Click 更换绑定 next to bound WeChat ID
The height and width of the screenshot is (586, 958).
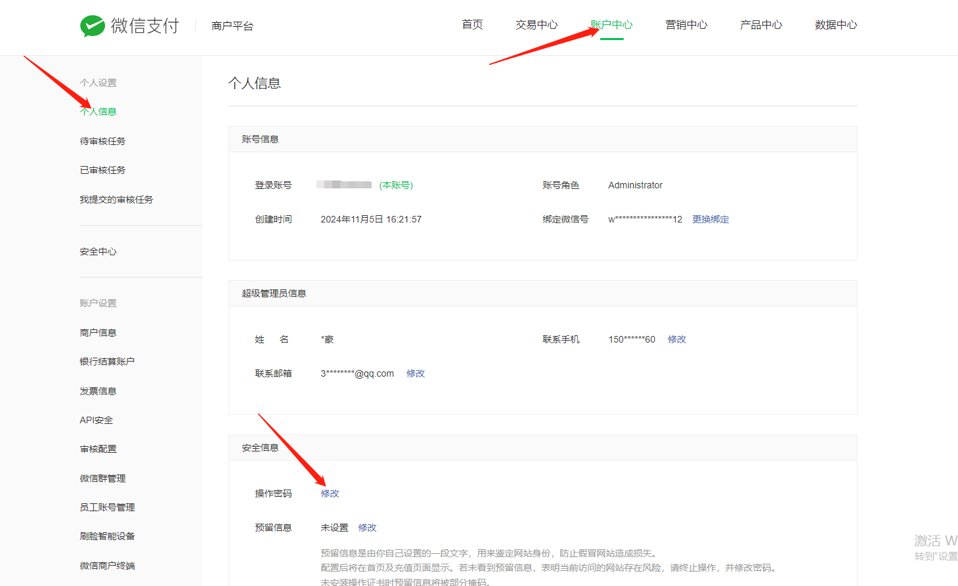pos(710,219)
